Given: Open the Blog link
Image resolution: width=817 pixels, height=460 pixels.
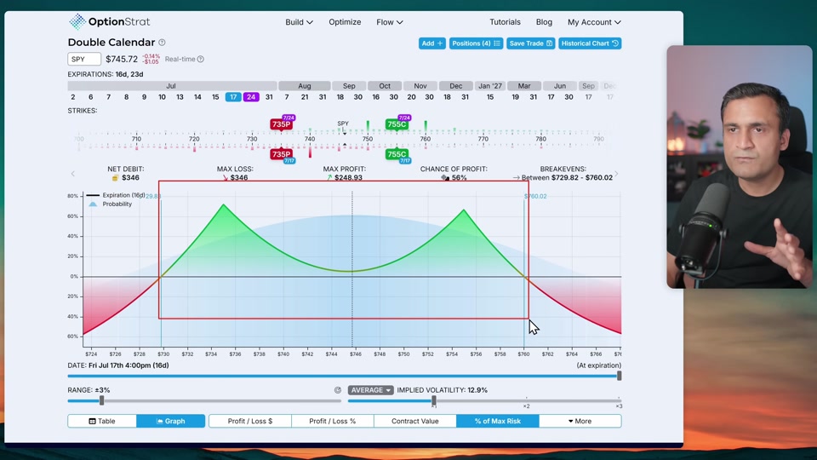Looking at the screenshot, I should [x=544, y=22].
